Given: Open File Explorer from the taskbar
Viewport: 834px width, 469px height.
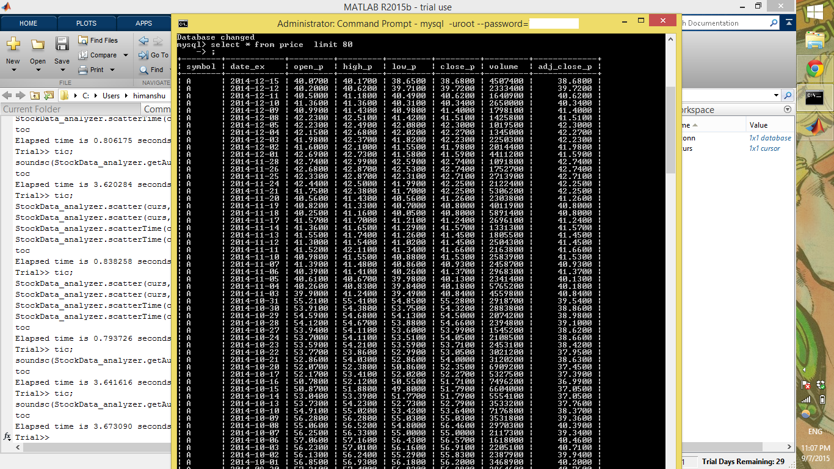Looking at the screenshot, I should [815, 40].
